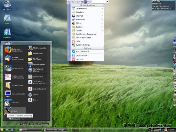Click the text field in the top panel
The image size is (176, 132).
(99, 2)
